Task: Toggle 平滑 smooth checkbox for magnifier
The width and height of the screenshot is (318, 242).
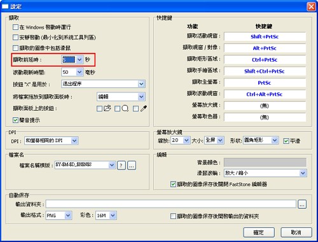Action: coord(286,141)
